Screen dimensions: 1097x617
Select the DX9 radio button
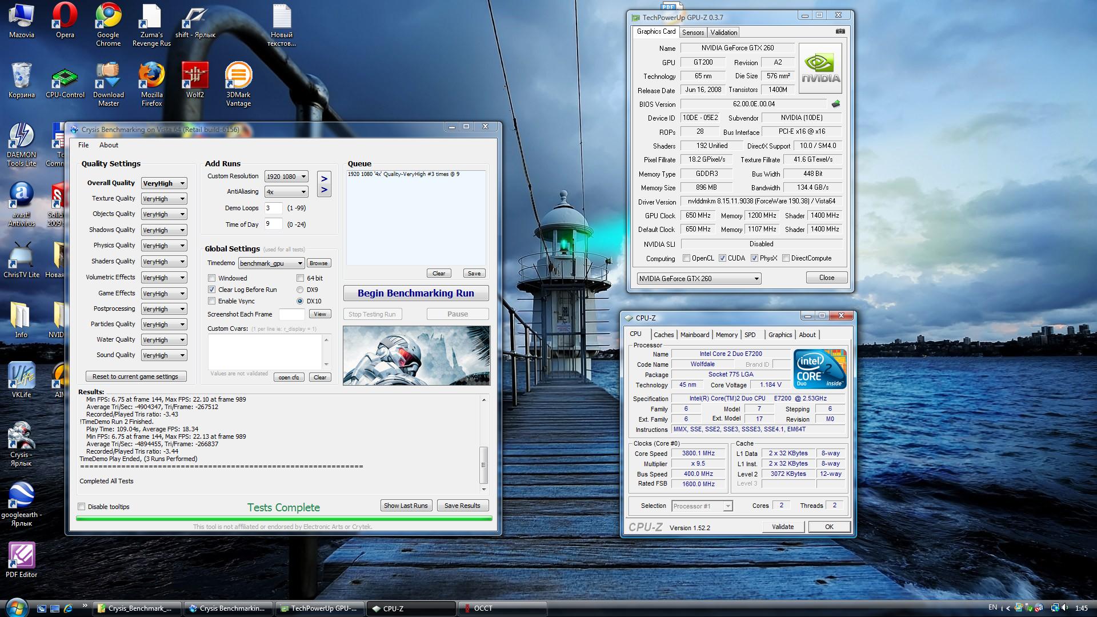tap(300, 290)
